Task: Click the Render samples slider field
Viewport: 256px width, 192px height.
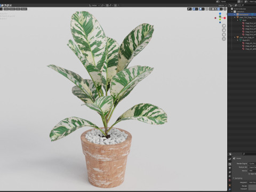Action: [x=252, y=186]
